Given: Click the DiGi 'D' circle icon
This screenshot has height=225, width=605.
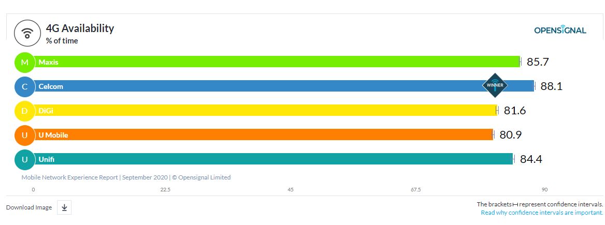Looking at the screenshot, I should 24,111.
